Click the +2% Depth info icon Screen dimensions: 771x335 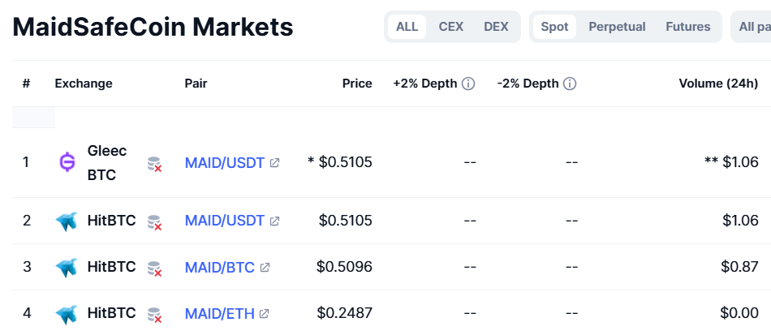(468, 84)
